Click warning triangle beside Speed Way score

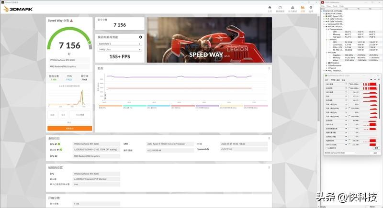pos(71,21)
